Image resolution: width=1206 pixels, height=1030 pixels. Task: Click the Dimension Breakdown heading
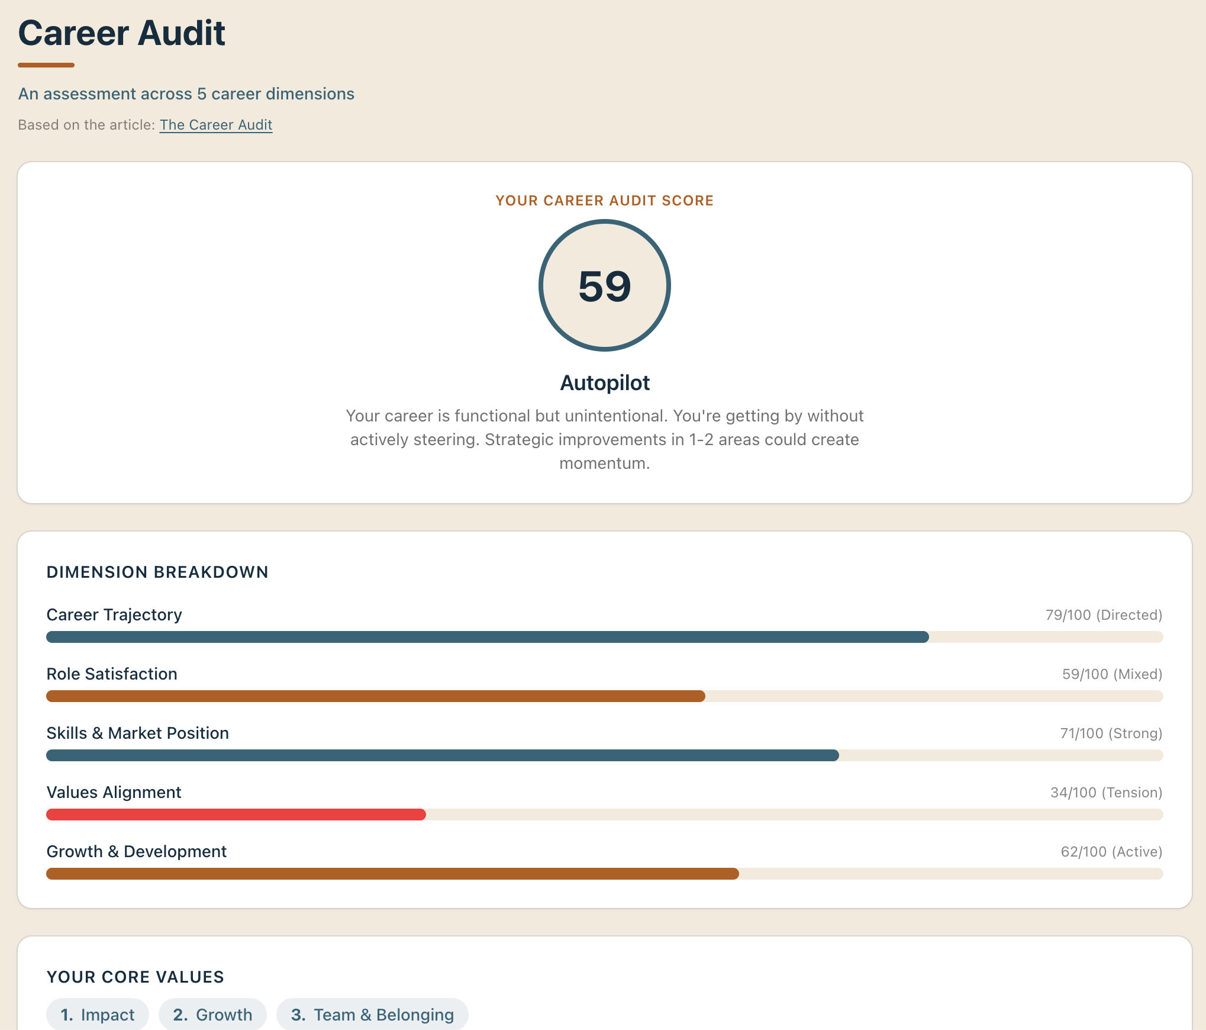pos(157,572)
